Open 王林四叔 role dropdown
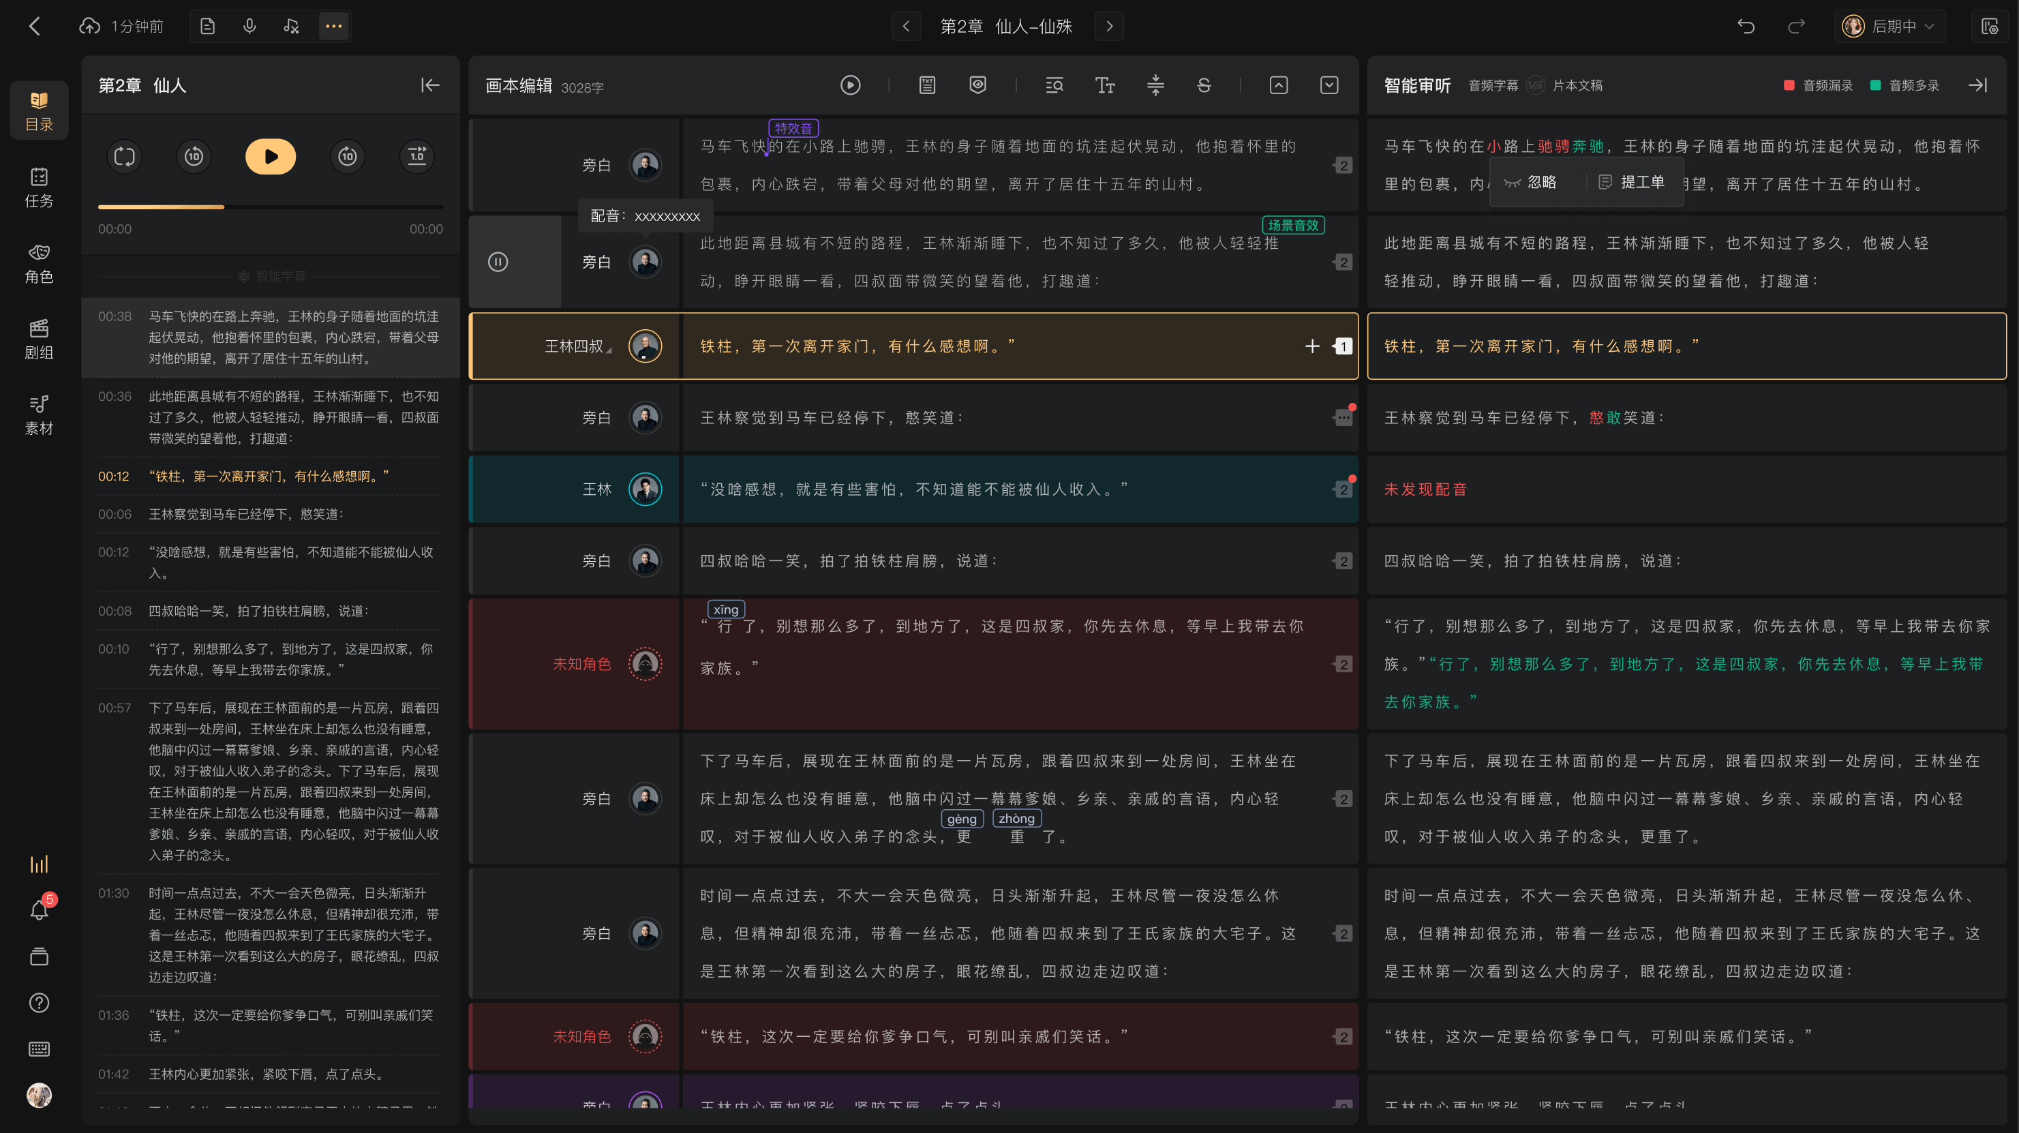 coord(579,346)
